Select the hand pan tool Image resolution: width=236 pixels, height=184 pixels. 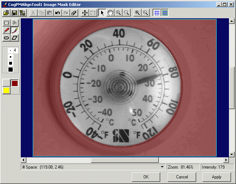[110, 13]
